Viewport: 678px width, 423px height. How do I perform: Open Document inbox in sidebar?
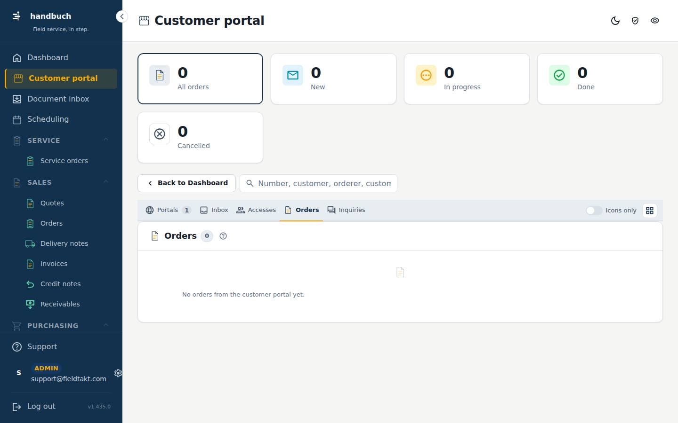(x=61, y=99)
